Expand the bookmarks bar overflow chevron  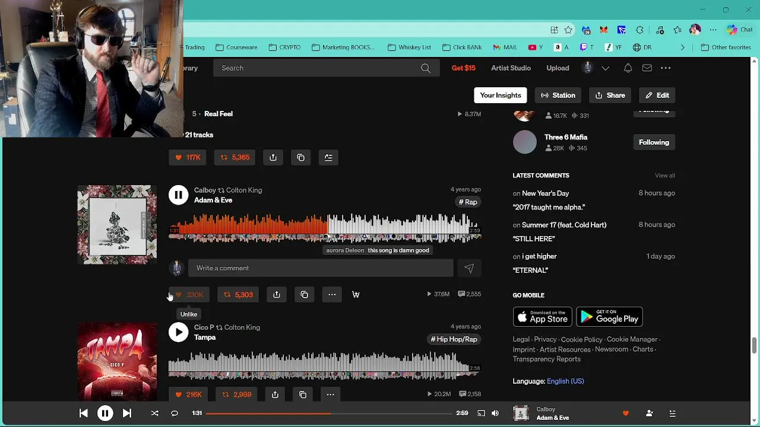tap(682, 47)
